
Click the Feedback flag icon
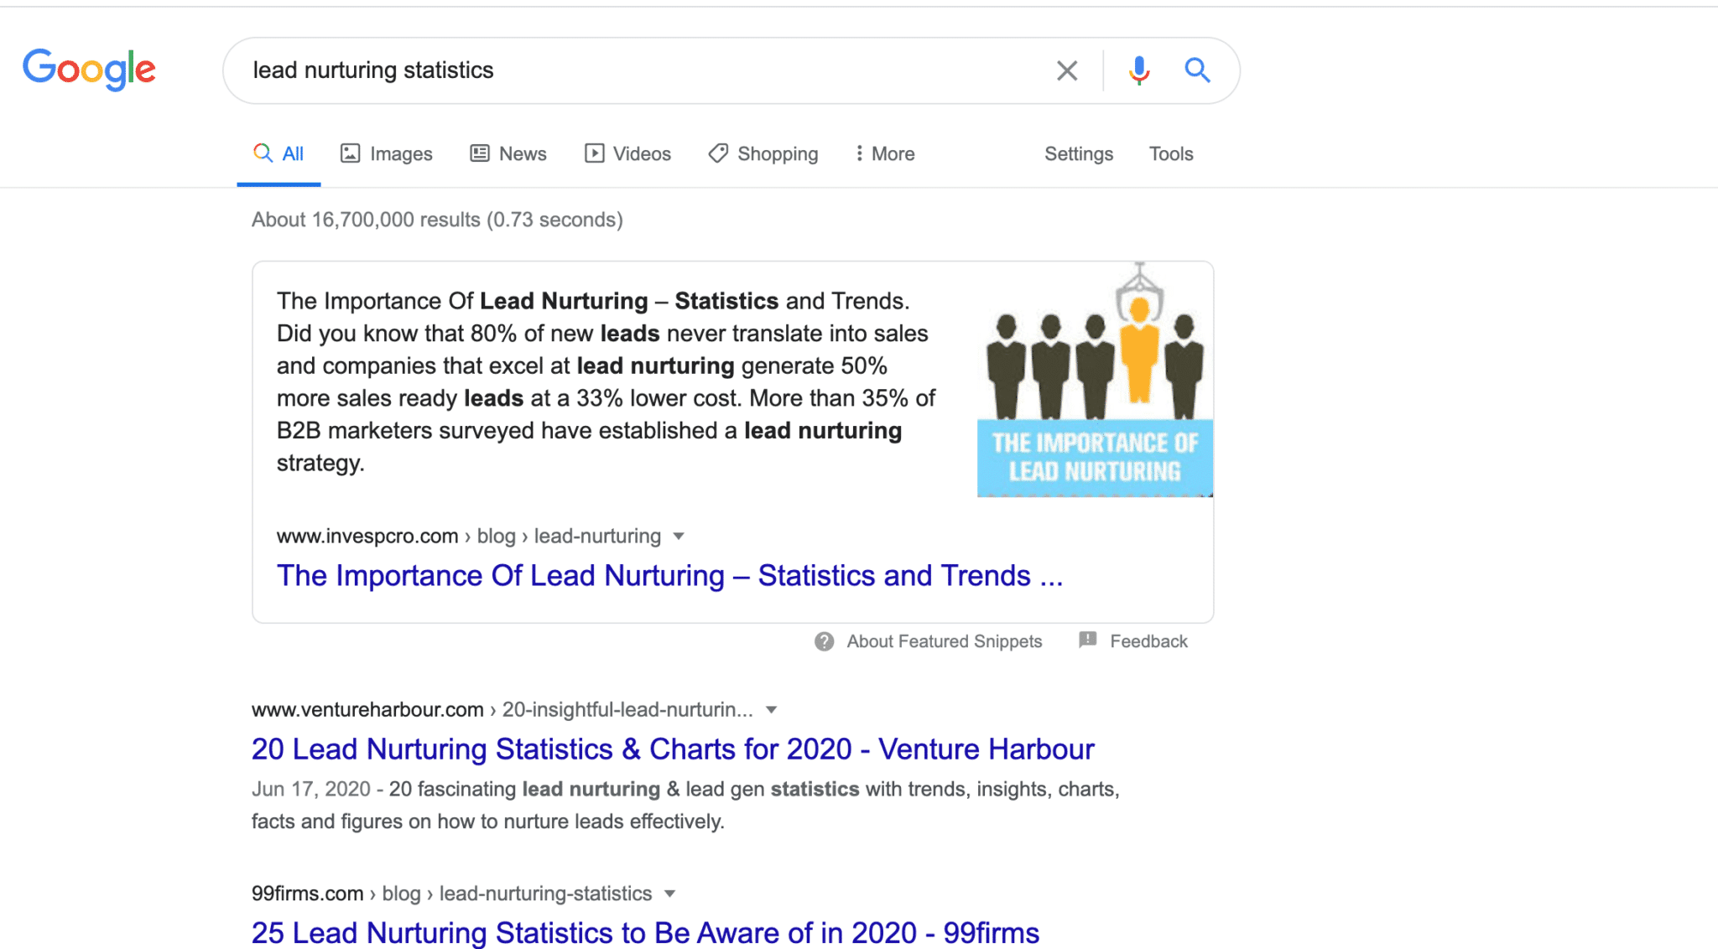click(1088, 640)
